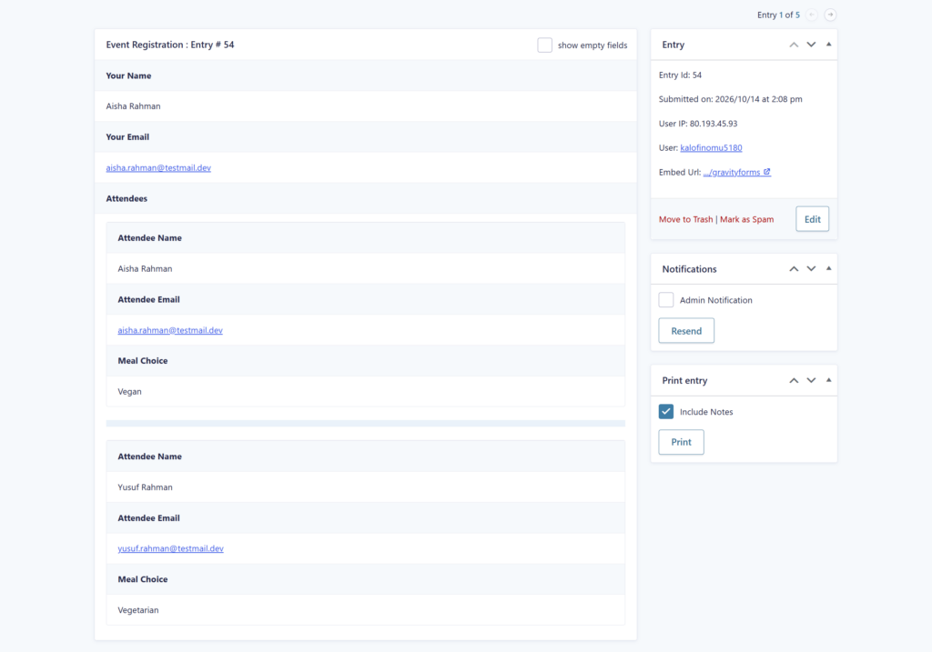Resend the notification
The height and width of the screenshot is (652, 932).
686,331
